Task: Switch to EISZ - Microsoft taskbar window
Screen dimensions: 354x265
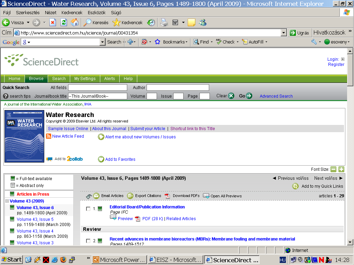Action: [176, 260]
